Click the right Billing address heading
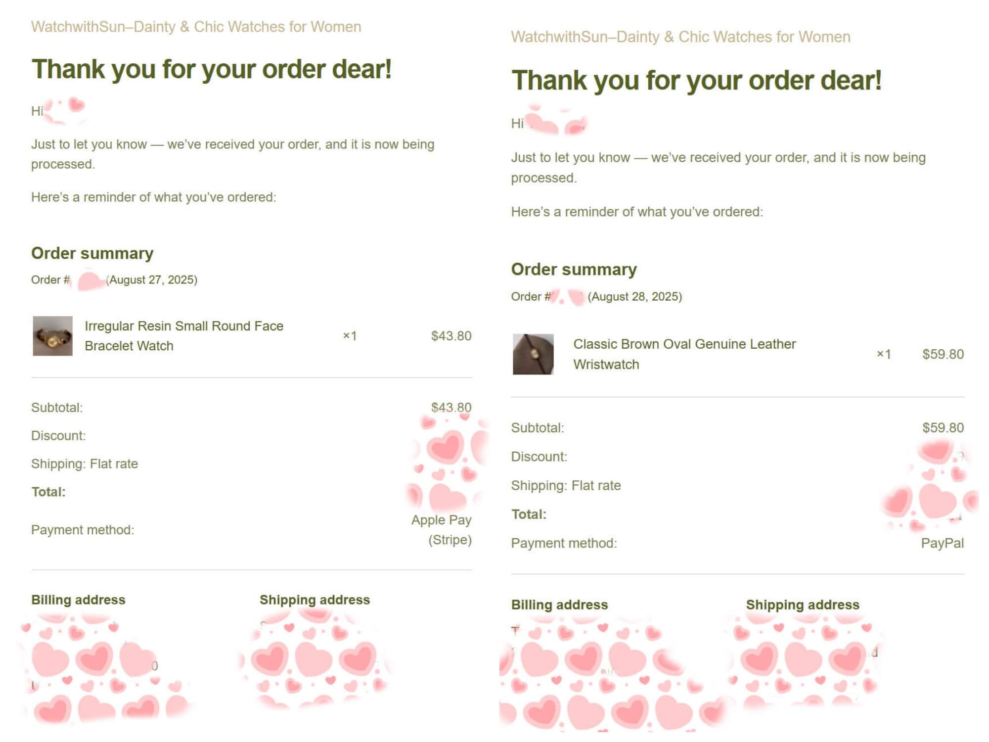This screenshot has height=742, width=989. coord(560,605)
